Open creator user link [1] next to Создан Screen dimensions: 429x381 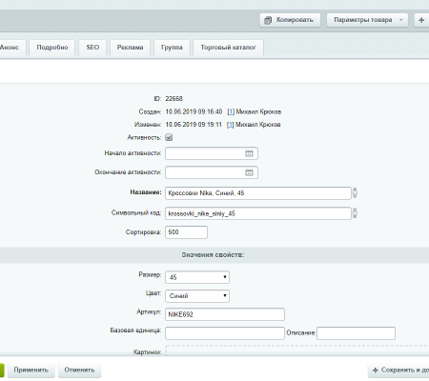(x=231, y=111)
